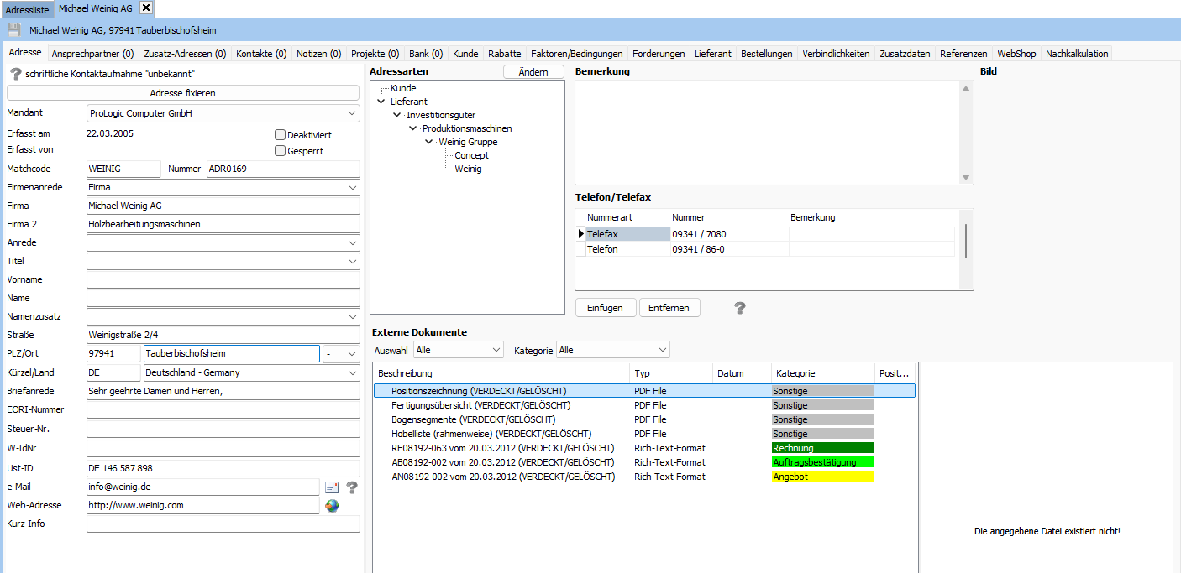
Task: Click the save disk icon in header
Action: (x=13, y=30)
